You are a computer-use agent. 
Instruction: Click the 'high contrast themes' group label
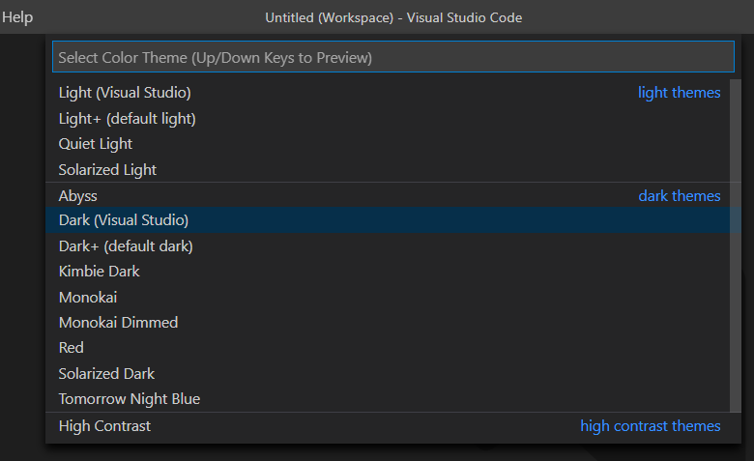pyautogui.click(x=651, y=426)
